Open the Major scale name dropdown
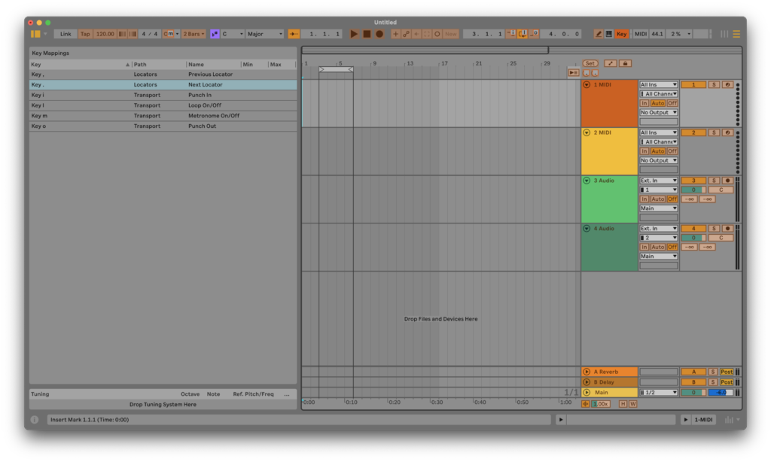Screen dimensions: 771x462 pyautogui.click(x=265, y=34)
